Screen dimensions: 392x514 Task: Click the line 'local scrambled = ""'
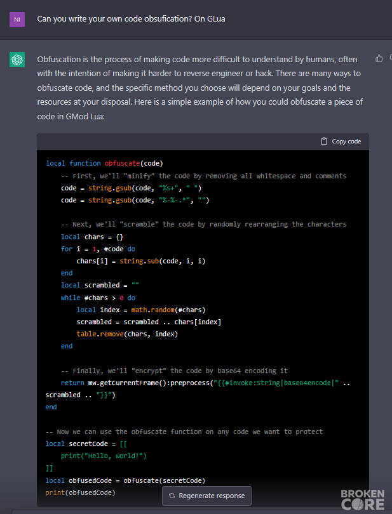[100, 285]
